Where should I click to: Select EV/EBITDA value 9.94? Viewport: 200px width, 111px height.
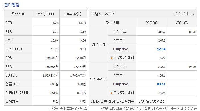83,49
